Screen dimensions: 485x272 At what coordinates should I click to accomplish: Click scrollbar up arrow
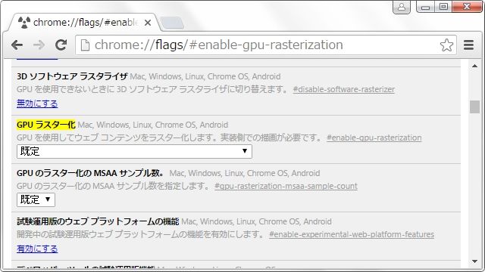(474, 66)
